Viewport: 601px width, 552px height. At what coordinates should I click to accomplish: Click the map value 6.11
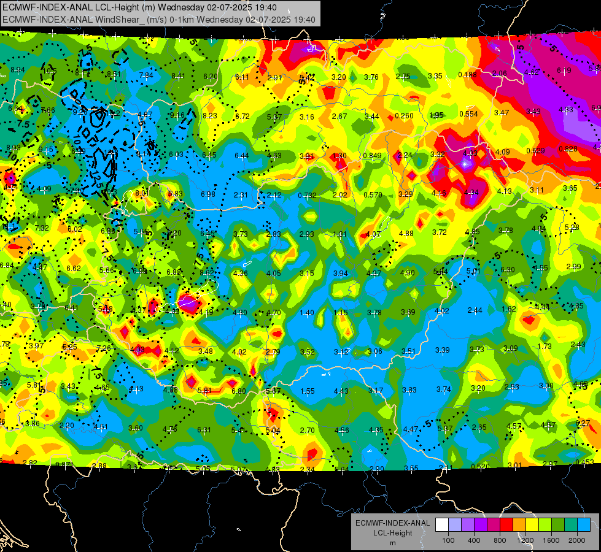pyautogui.click(x=242, y=77)
